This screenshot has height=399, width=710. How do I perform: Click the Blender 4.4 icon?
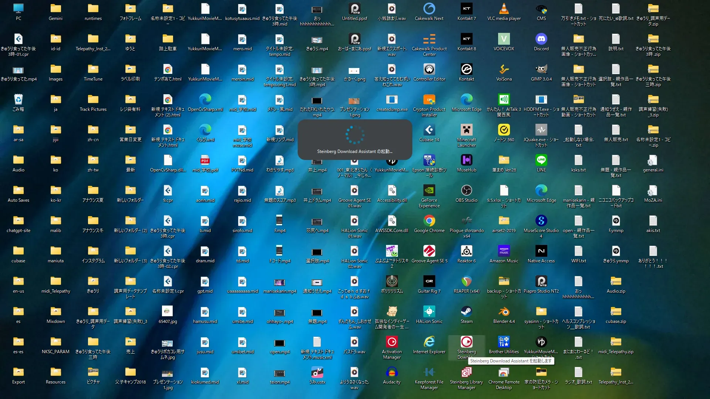[504, 312]
